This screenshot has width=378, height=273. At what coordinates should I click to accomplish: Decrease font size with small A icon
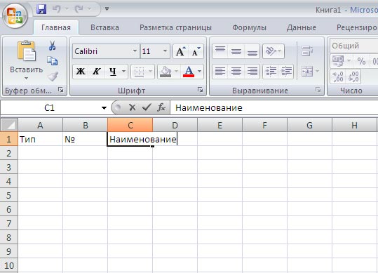coord(196,51)
